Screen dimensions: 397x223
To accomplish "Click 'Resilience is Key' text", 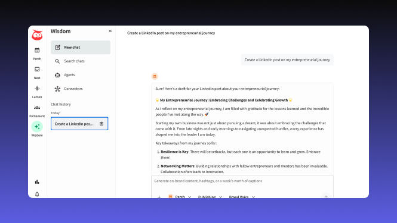I will coord(175,152).
